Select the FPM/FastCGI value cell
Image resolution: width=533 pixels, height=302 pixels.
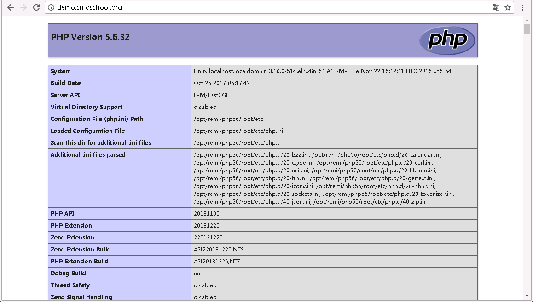(211, 95)
